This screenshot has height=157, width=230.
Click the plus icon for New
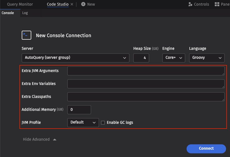pyautogui.click(x=83, y=4)
